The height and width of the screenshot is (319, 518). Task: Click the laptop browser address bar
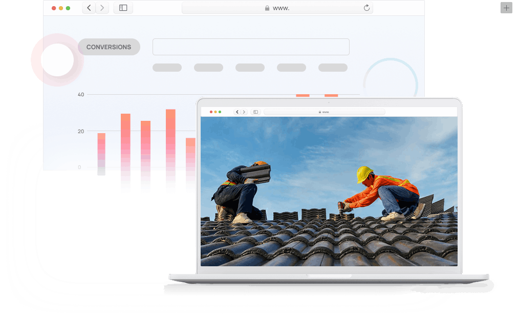pyautogui.click(x=324, y=112)
